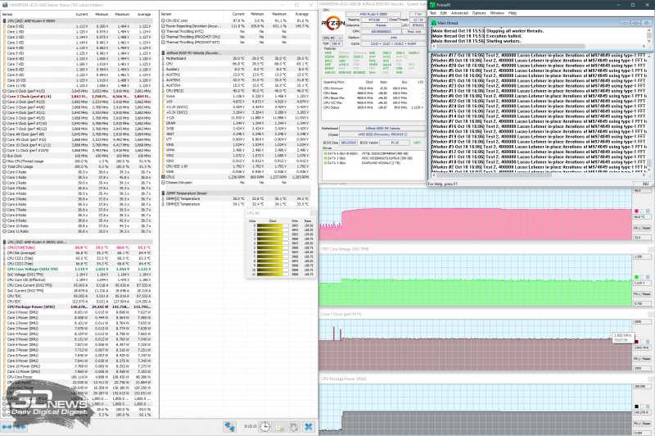
Task: Click the maximum value field 1.500 on voltage graph
Action: pyautogui.click(x=642, y=257)
